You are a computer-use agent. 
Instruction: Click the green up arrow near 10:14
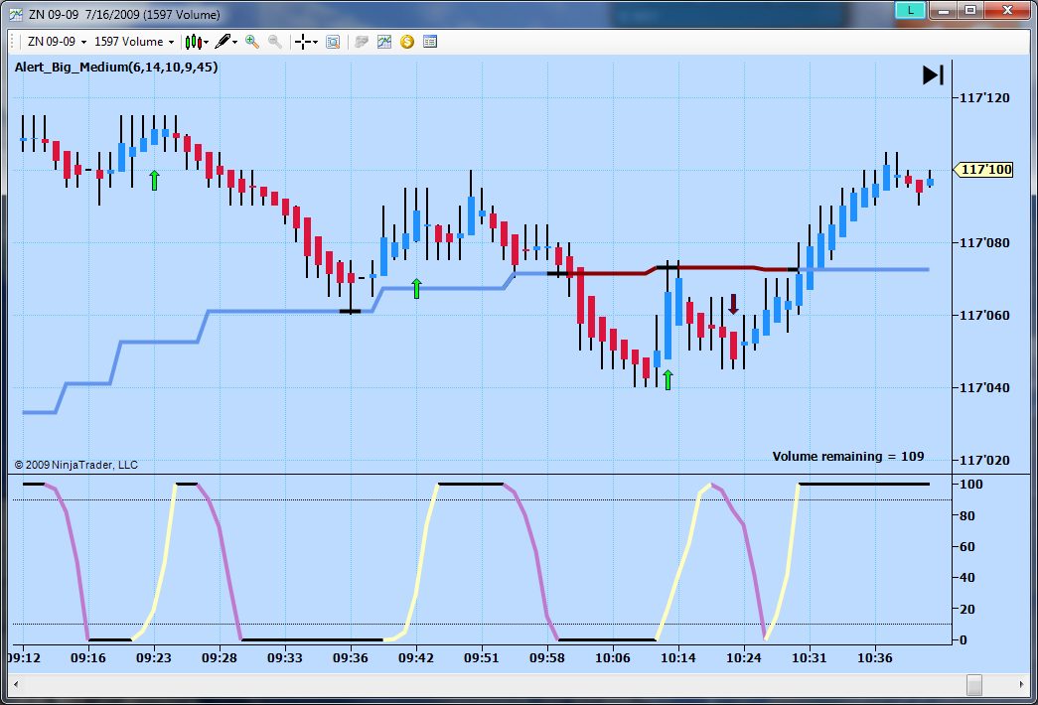tap(667, 380)
